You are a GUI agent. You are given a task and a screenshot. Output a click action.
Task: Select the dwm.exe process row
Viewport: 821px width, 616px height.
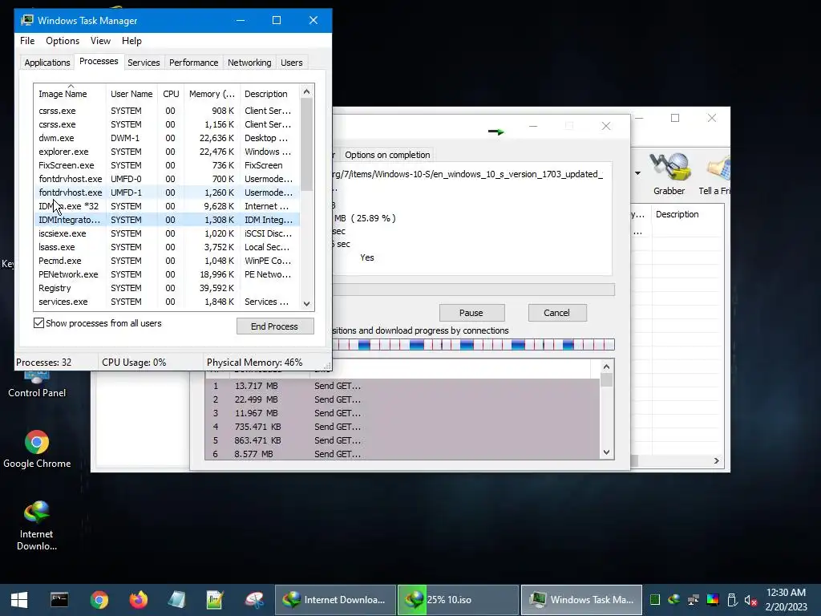[167, 138]
